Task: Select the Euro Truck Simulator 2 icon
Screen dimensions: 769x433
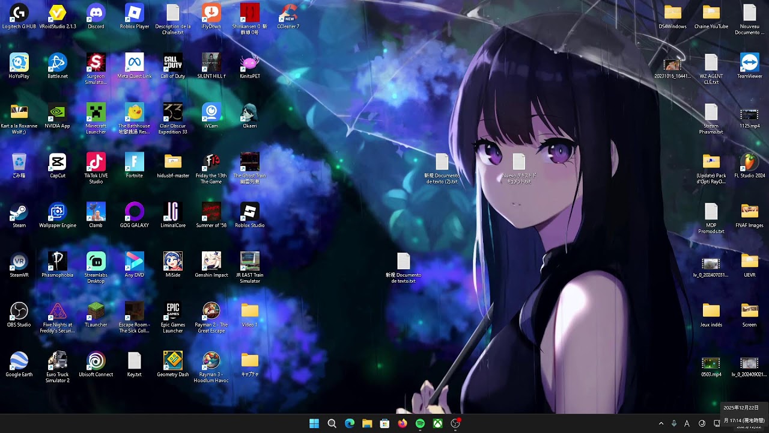Action: tap(58, 367)
